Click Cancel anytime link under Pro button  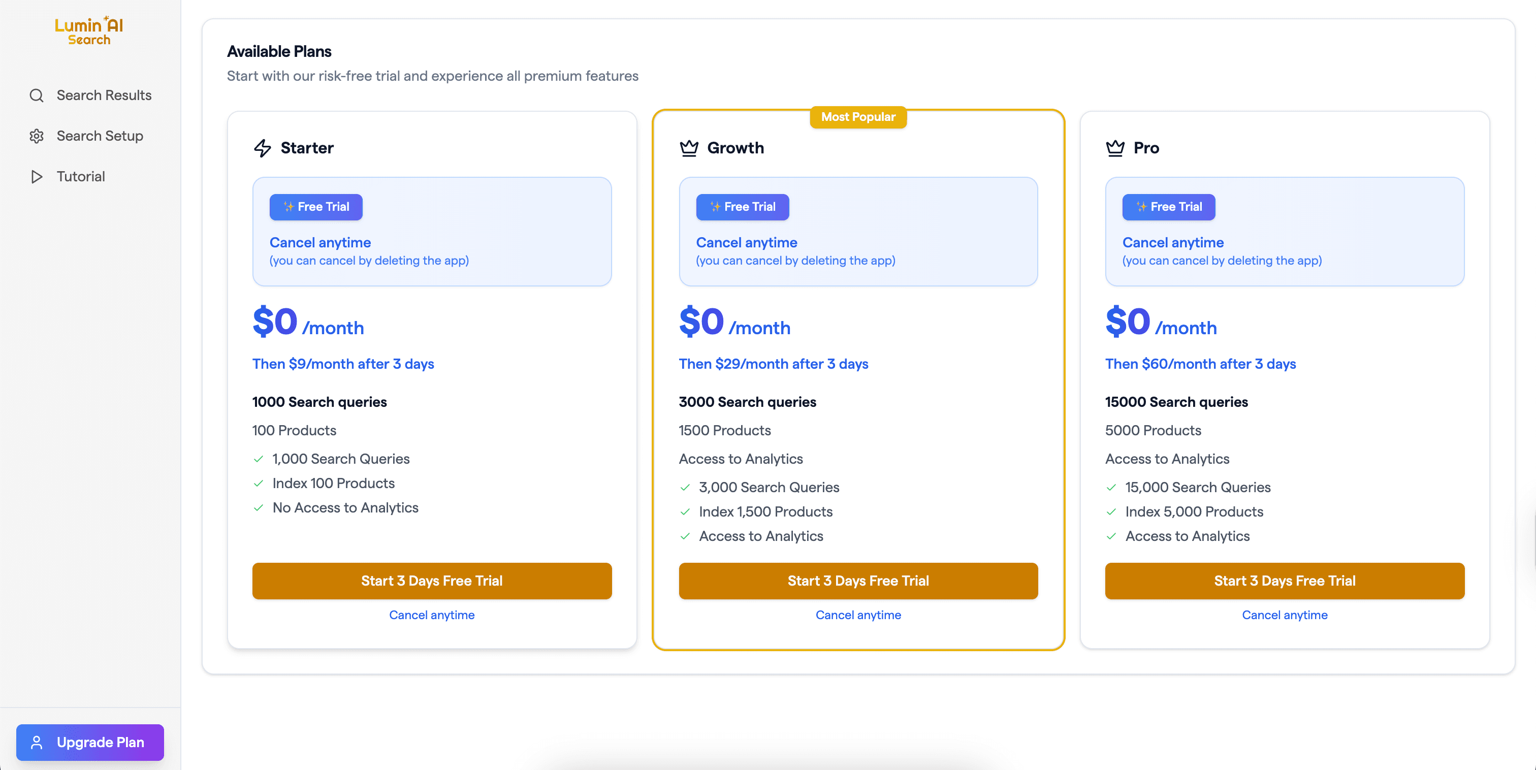[1285, 615]
